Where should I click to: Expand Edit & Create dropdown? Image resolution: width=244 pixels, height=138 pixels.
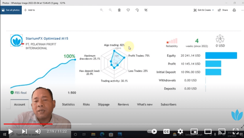[204, 10]
